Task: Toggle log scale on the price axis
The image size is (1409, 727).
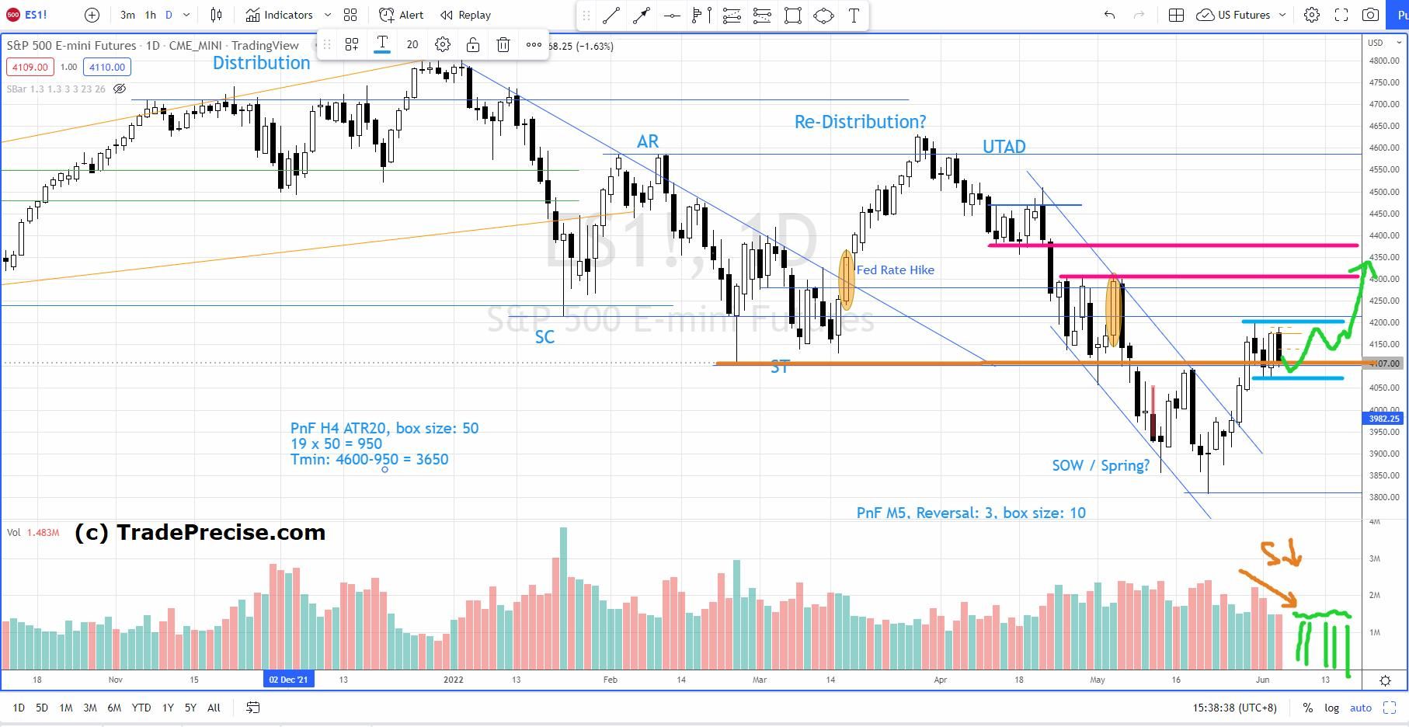Action: [1331, 708]
